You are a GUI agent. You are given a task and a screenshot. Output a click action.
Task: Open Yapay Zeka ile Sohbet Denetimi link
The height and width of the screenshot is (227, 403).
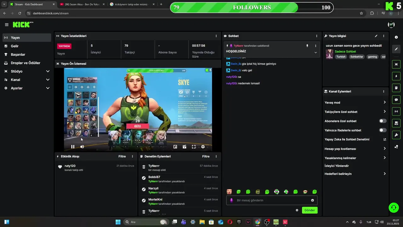(355, 139)
